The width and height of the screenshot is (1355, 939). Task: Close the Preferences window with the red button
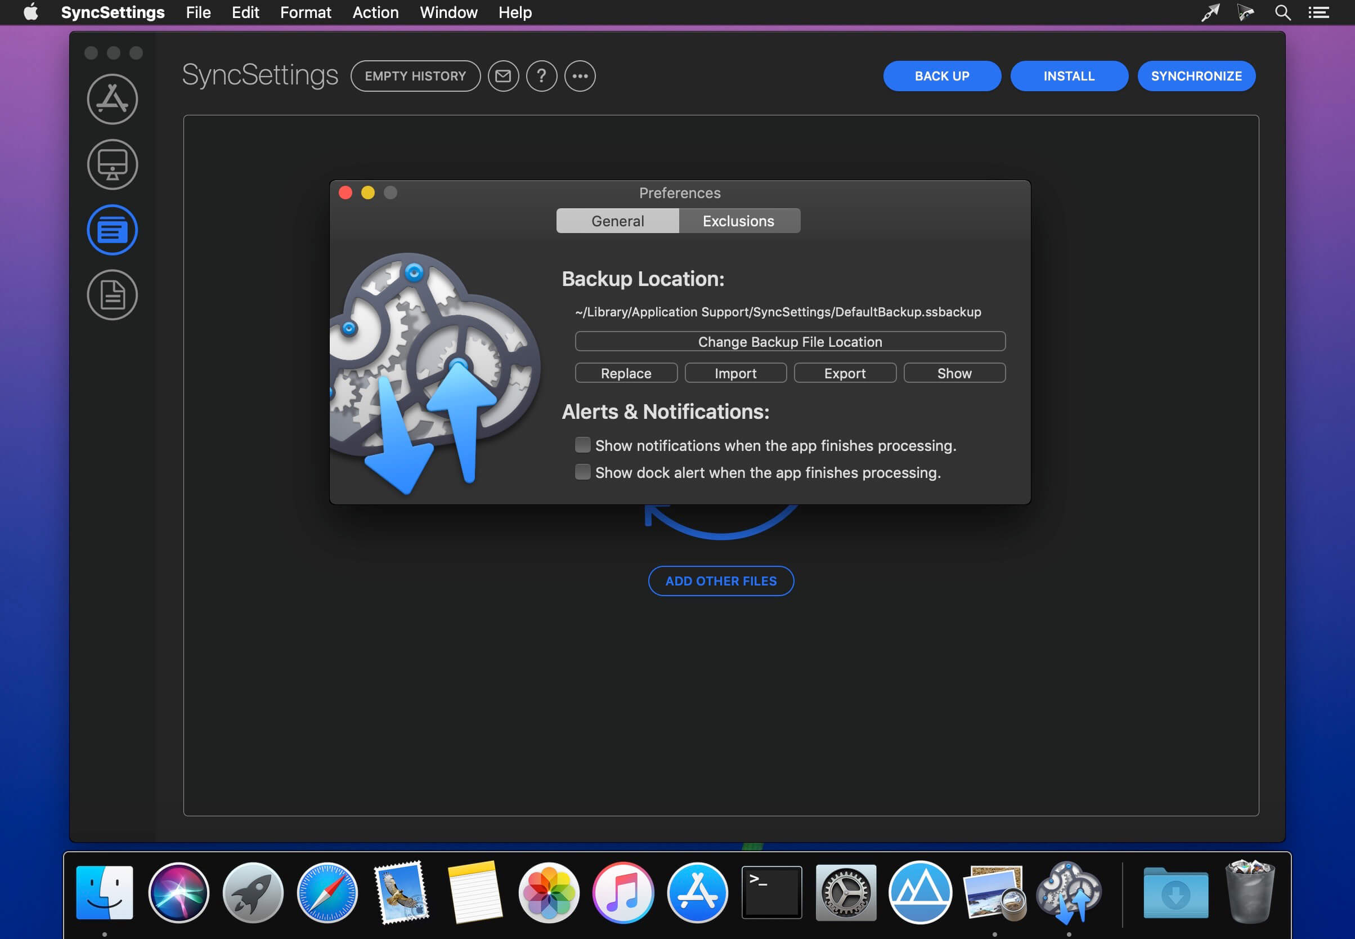345,193
